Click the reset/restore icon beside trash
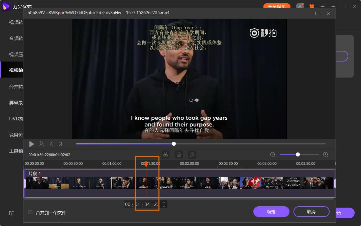The height and width of the screenshot is (226, 361). (x=192, y=154)
